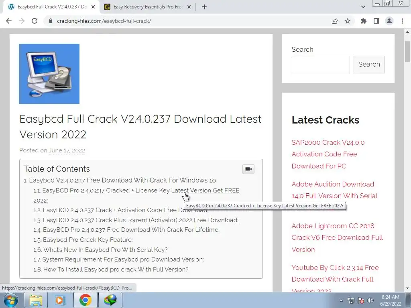Close the Easy Recovery Essentials tab

(x=189, y=7)
